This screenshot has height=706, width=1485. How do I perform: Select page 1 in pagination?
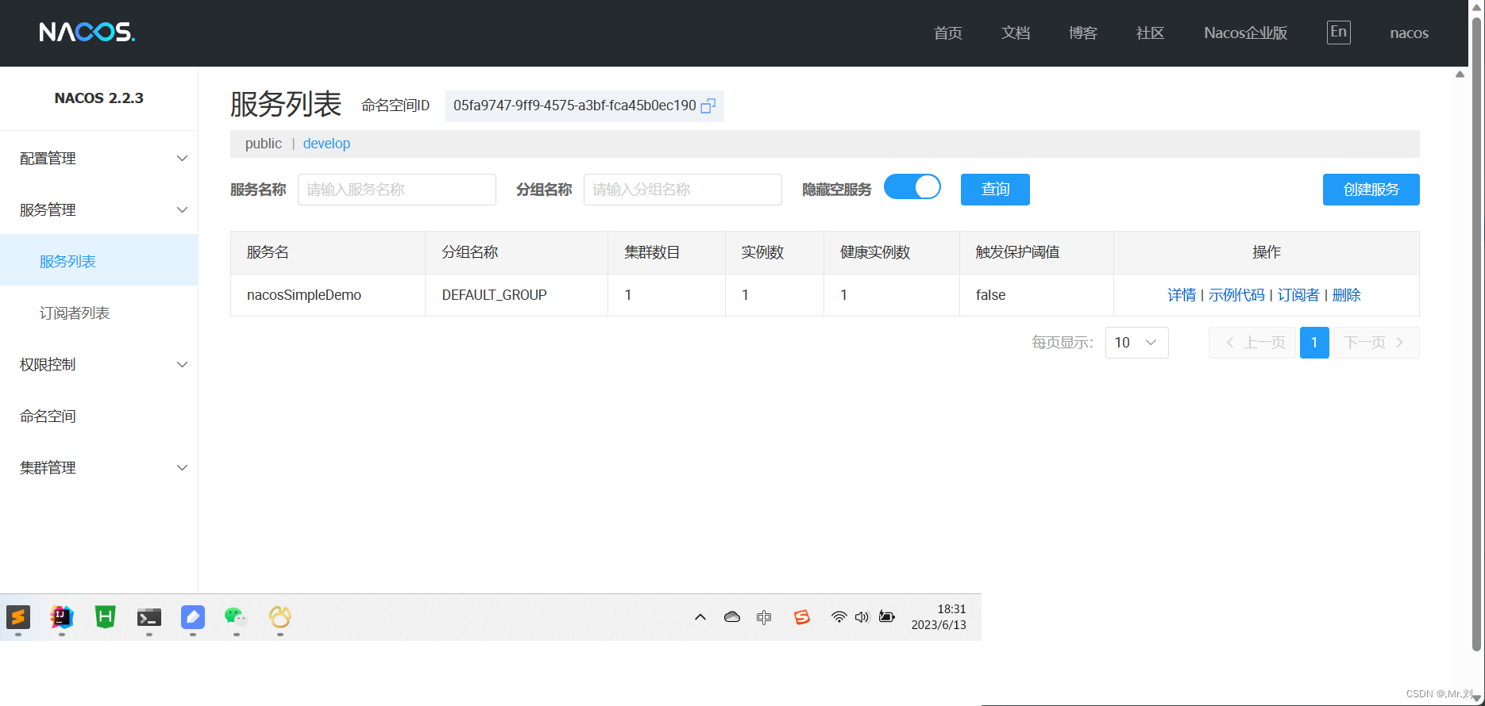[x=1314, y=343]
